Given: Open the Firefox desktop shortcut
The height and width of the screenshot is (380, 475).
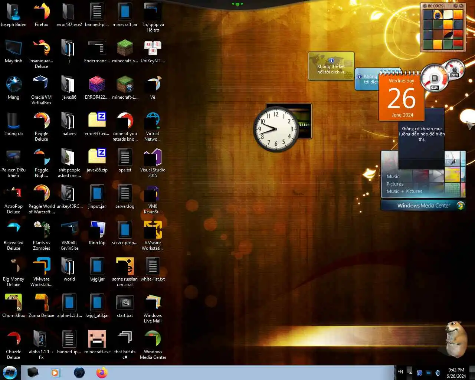Looking at the screenshot, I should (x=41, y=15).
